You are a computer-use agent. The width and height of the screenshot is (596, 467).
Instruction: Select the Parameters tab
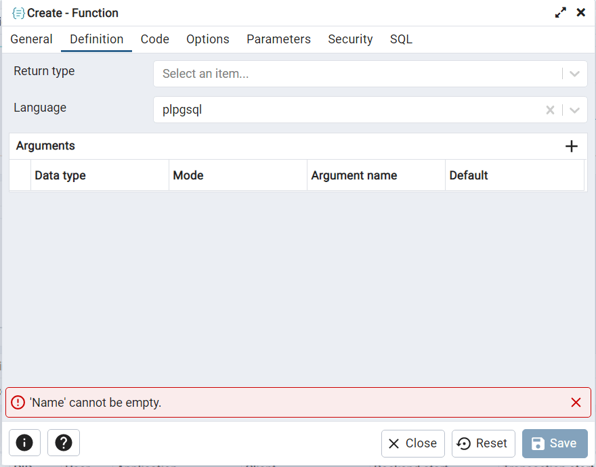pyautogui.click(x=278, y=39)
